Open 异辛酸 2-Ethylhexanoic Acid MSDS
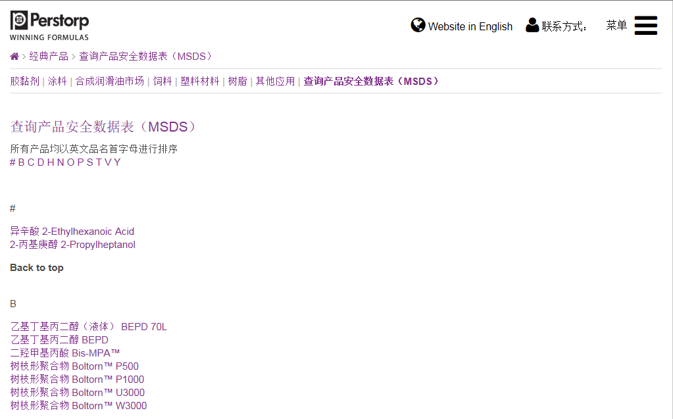 pyautogui.click(x=72, y=232)
